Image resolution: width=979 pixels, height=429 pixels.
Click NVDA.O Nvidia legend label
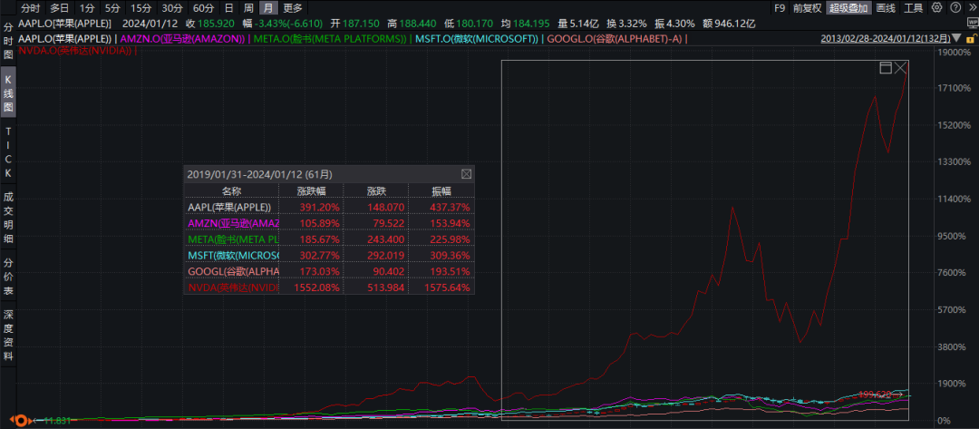tap(75, 50)
